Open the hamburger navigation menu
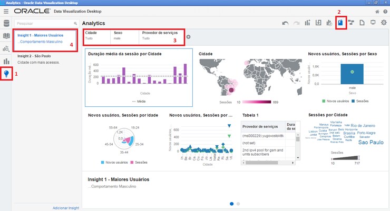 coord(6,11)
